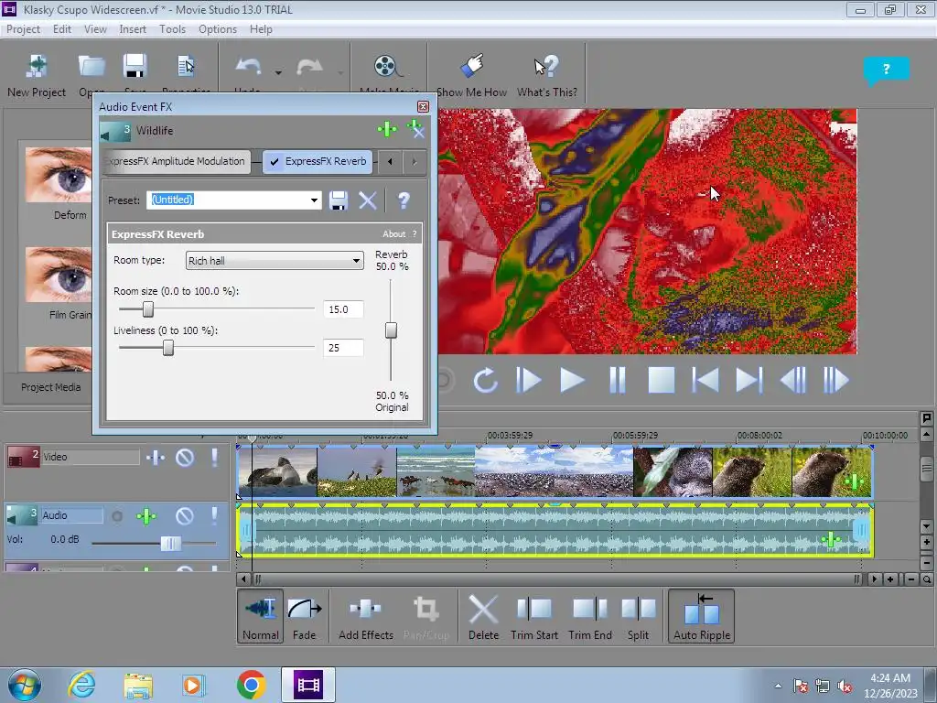This screenshot has height=703, width=937.
Task: Click the event FX icon on video clip
Action: 854,481
